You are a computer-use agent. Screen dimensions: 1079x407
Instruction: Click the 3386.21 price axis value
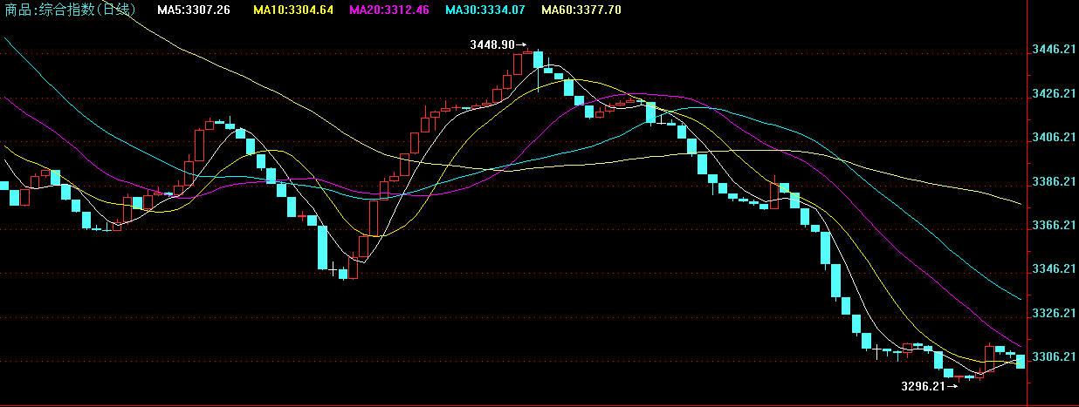tap(1053, 181)
